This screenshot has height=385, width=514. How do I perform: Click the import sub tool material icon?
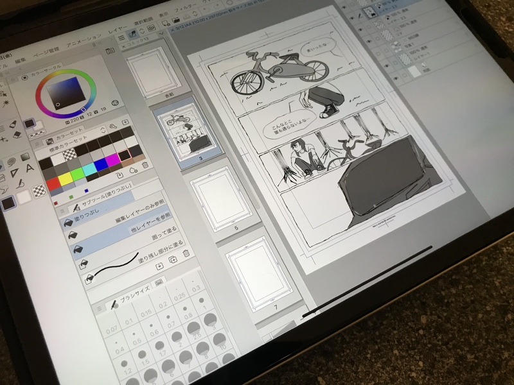click(x=159, y=266)
